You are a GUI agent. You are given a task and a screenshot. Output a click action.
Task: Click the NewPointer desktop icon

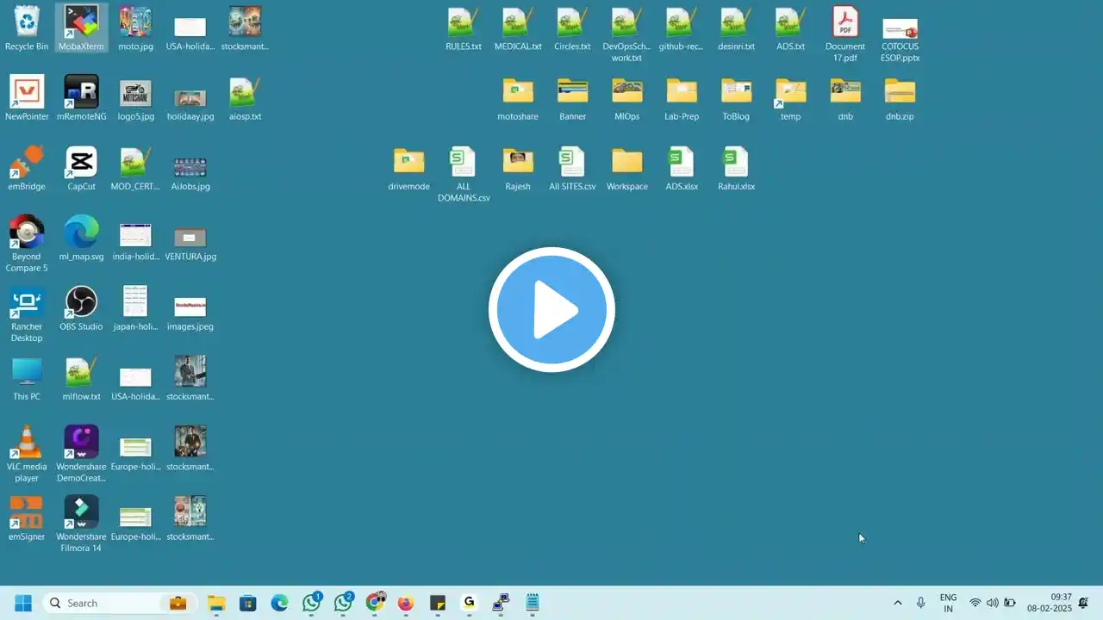pos(27,98)
